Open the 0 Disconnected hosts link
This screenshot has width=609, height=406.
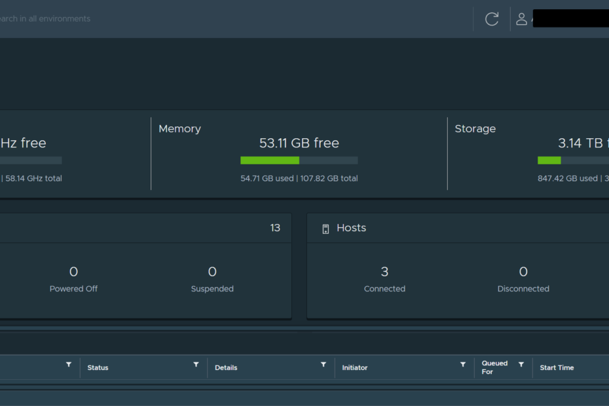tap(523, 272)
